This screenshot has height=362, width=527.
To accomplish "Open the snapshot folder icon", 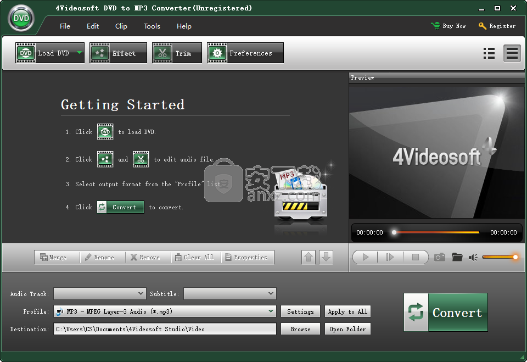I will [x=457, y=258].
